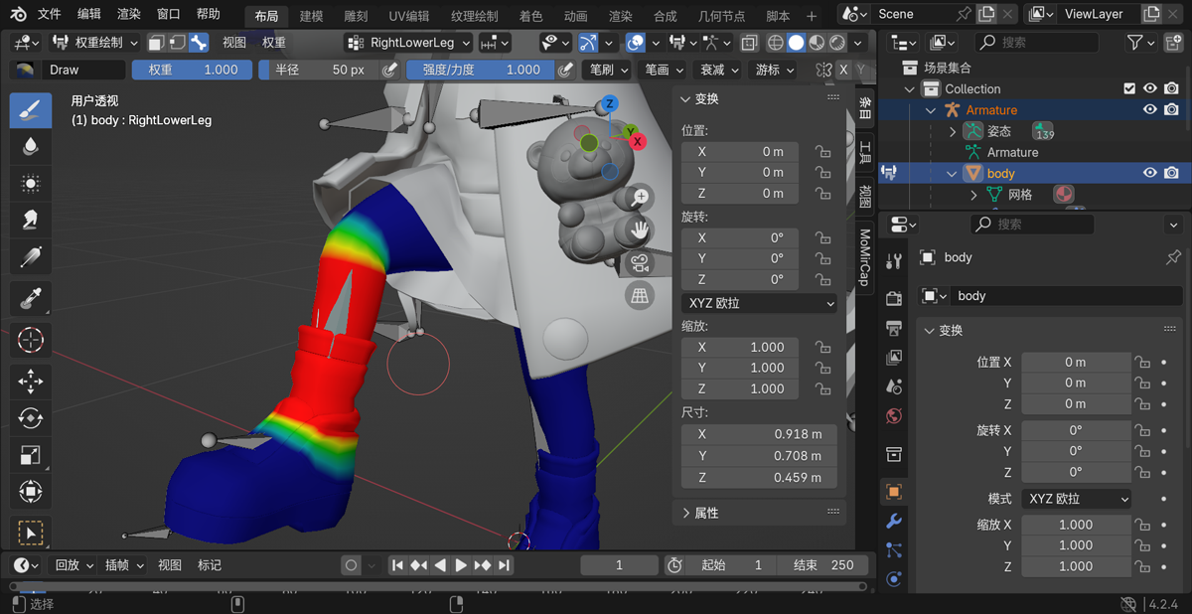Open the 笔刷 brush settings popover
The image size is (1192, 614).
coord(607,70)
